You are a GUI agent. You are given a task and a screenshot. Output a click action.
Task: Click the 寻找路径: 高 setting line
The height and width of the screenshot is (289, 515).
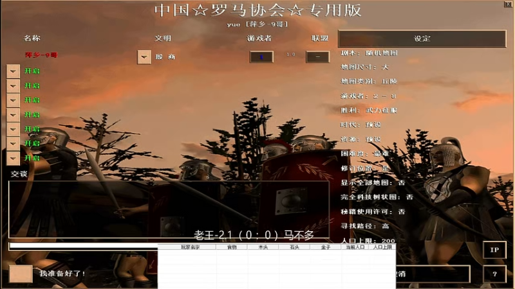pos(365,226)
